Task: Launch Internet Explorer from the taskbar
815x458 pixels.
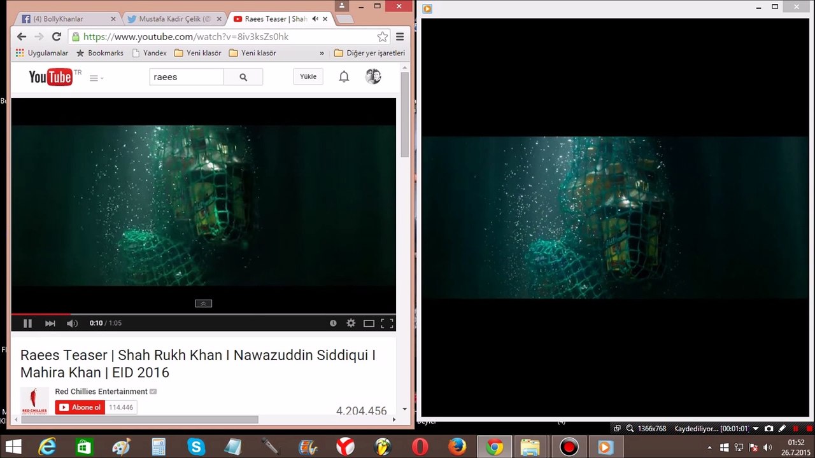Action: (x=47, y=447)
